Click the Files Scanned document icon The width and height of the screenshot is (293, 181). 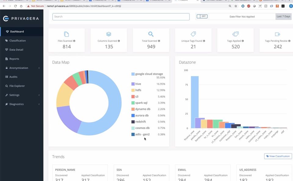[67, 34]
